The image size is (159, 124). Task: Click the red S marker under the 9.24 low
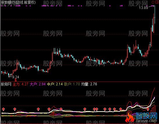16,80
